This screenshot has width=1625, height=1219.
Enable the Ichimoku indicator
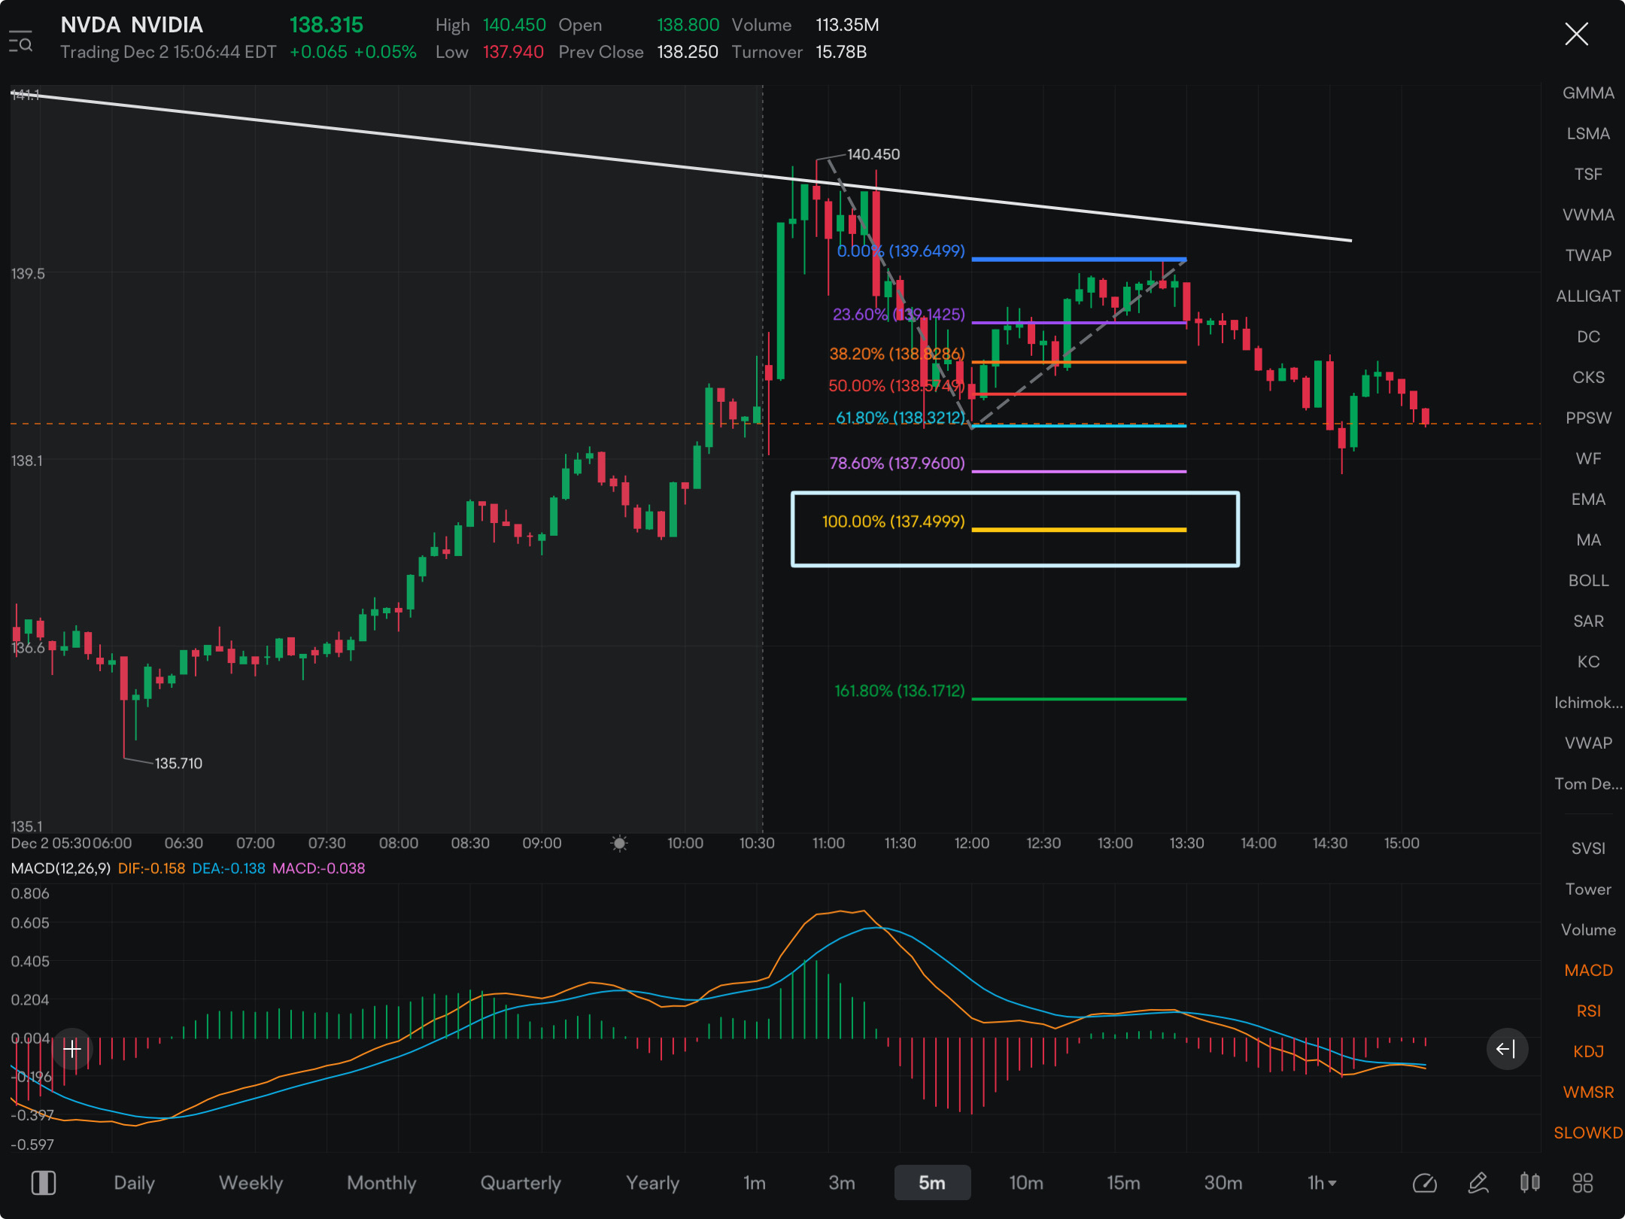(x=1588, y=703)
